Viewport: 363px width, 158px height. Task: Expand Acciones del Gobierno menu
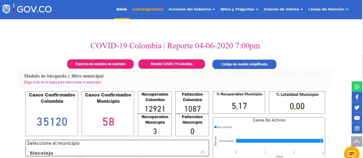coord(192,9)
